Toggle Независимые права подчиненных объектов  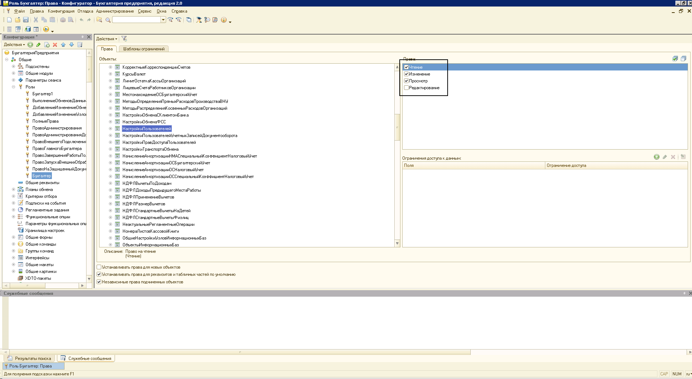[x=99, y=282]
